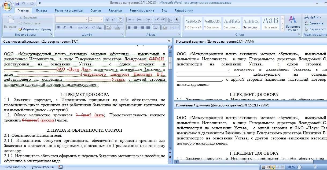The width and height of the screenshot is (327, 170).
Task: Click the sort A-Z icon
Action: [x=170, y=20]
